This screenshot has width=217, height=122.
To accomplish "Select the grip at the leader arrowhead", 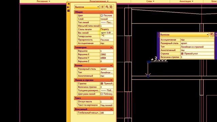I will (148, 76).
